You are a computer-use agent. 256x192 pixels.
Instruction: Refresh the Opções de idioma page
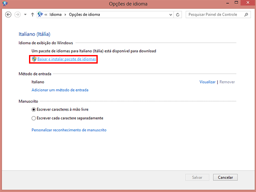tap(177, 15)
